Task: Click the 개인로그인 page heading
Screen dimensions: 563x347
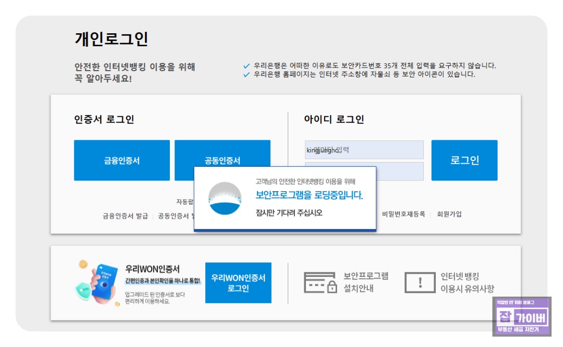Action: click(x=111, y=39)
